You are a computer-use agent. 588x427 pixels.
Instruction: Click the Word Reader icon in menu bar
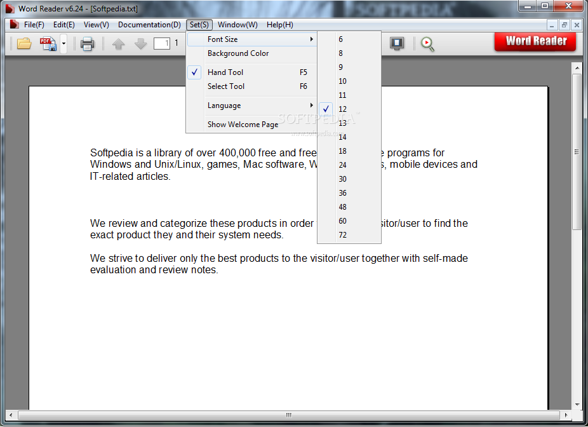point(14,24)
